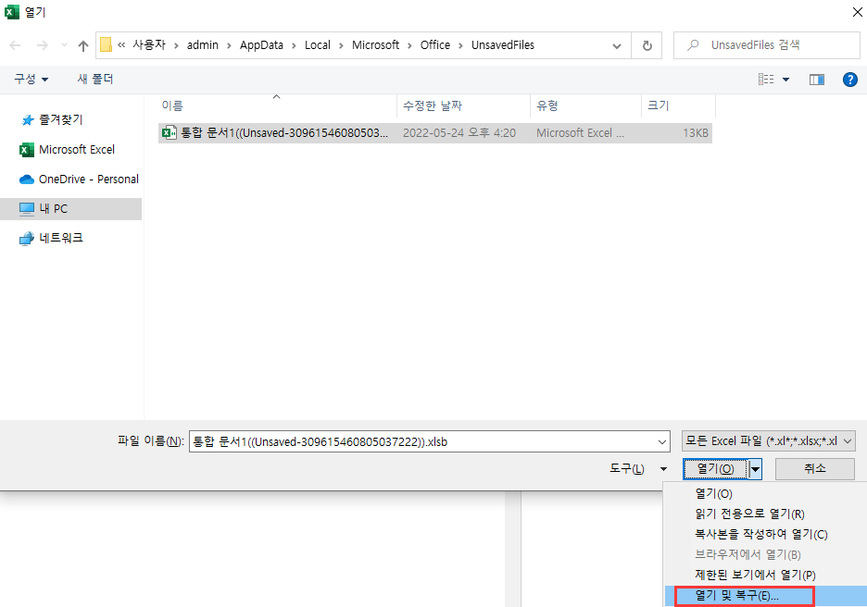Screen dimensions: 867x607
Task: Open the 구성 dropdown menu
Action: (x=29, y=80)
